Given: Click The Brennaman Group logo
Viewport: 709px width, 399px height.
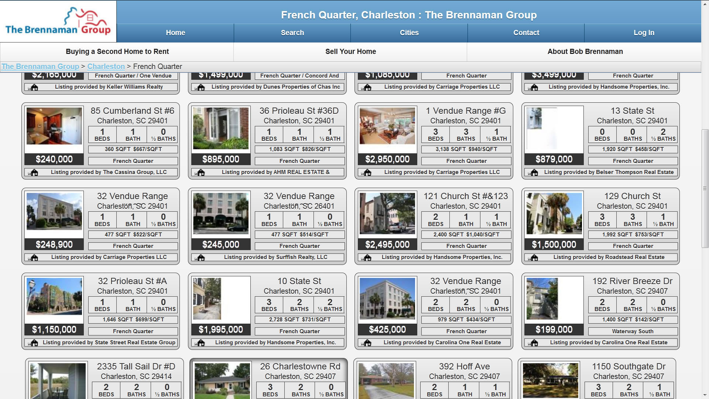Looking at the screenshot, I should (x=58, y=21).
